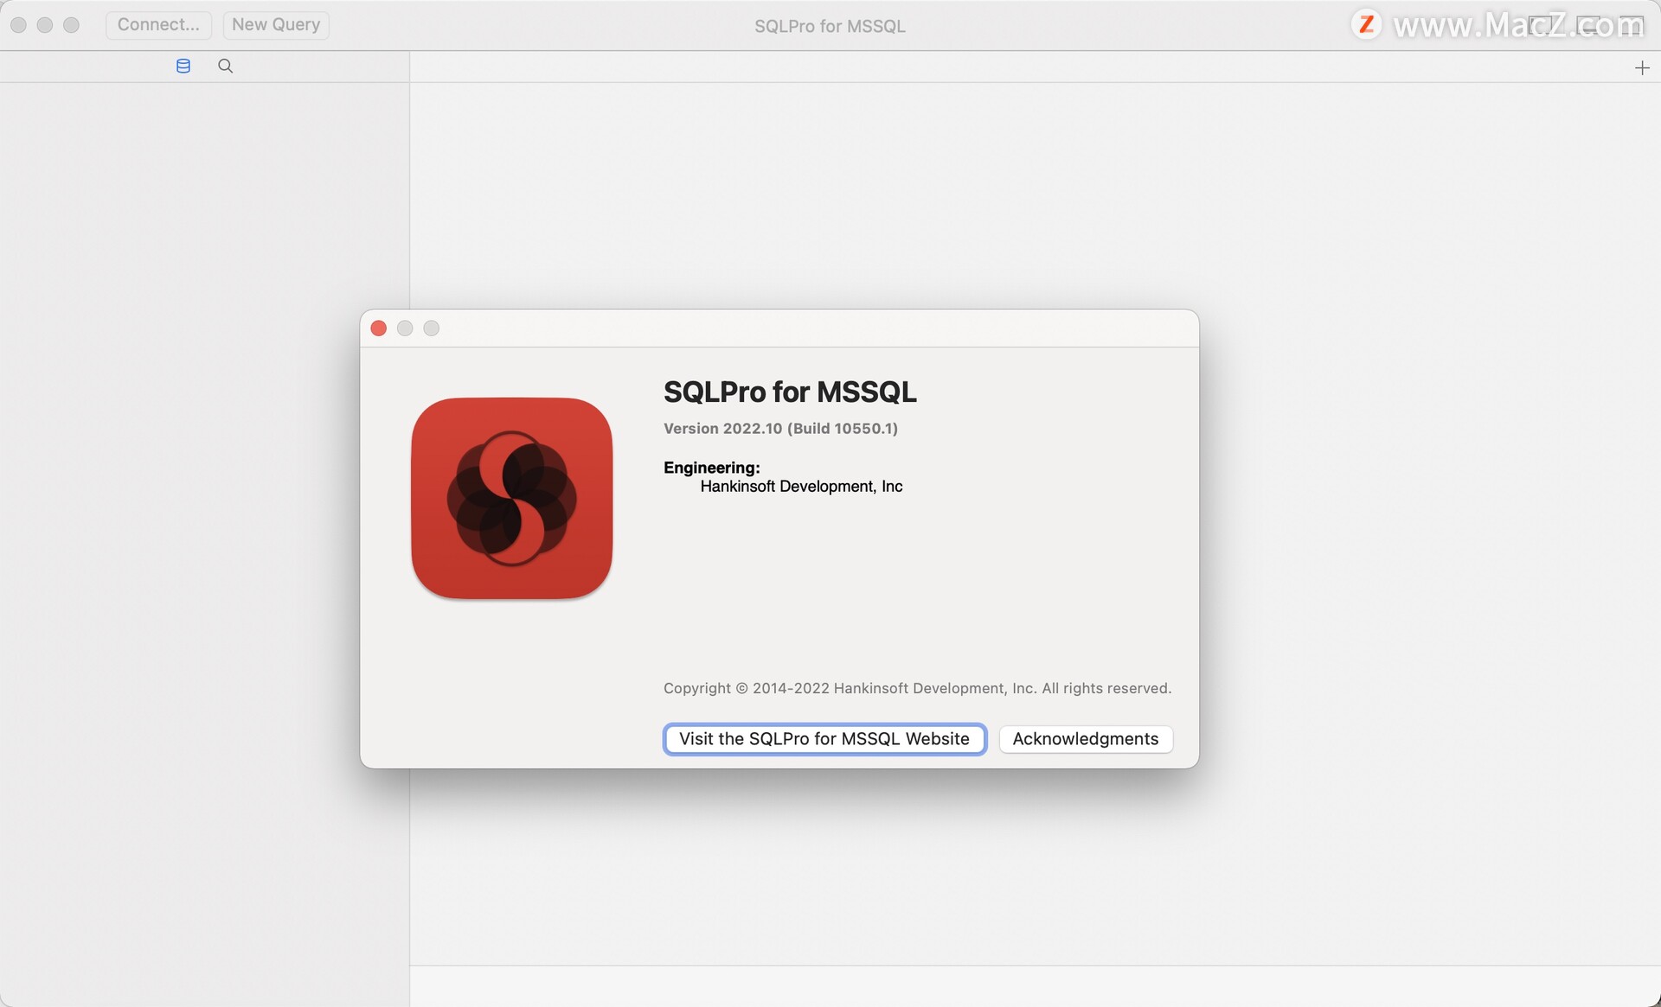
Task: Click the Connect... toolbar button
Action: tap(158, 25)
